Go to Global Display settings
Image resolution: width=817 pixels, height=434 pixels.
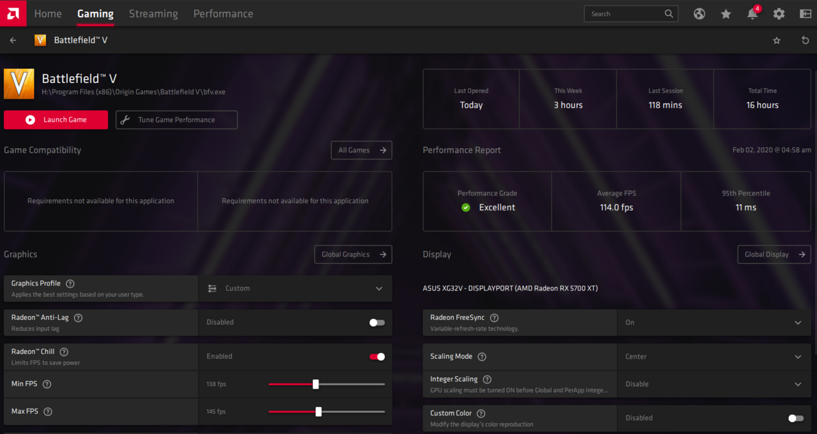(774, 254)
